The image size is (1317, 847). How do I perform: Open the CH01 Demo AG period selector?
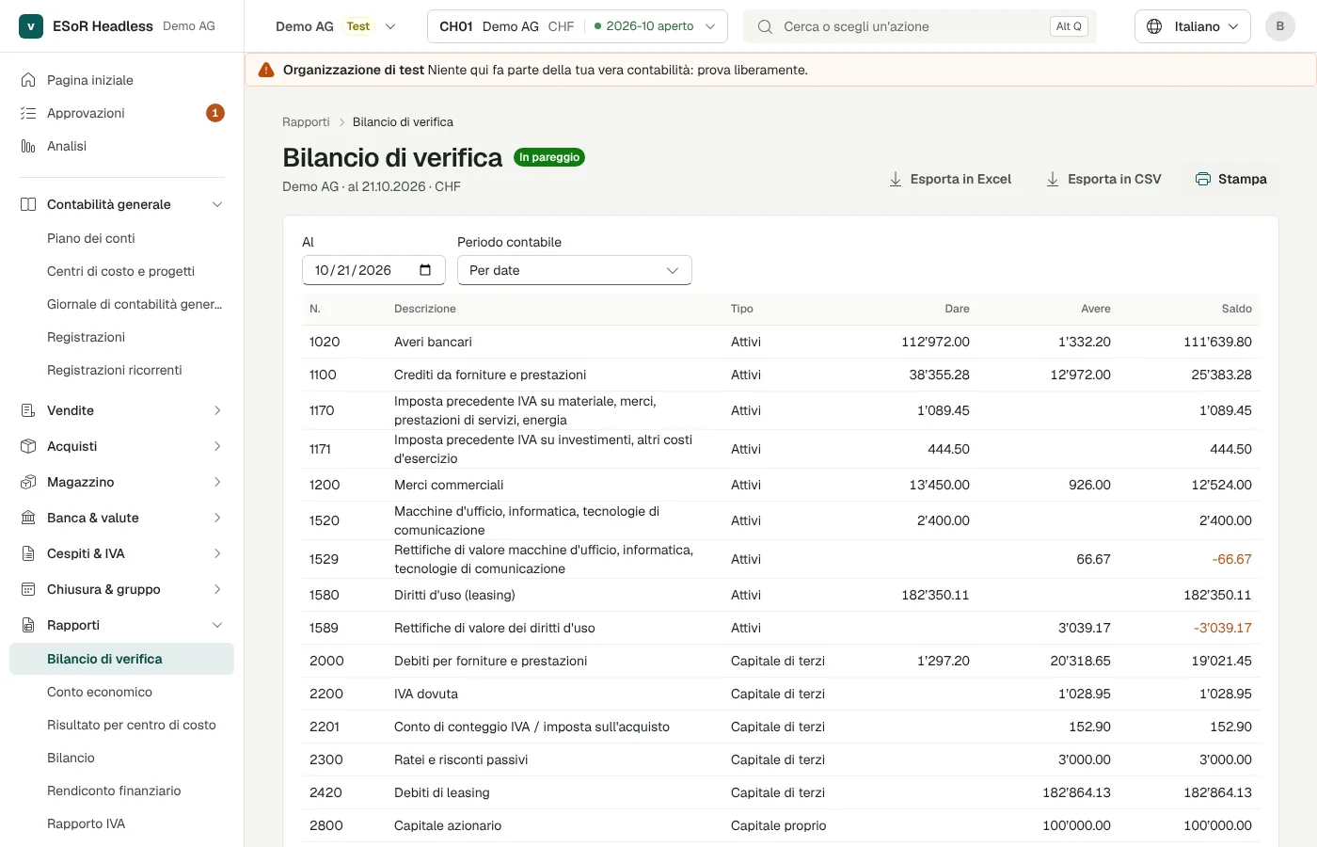[x=578, y=26]
